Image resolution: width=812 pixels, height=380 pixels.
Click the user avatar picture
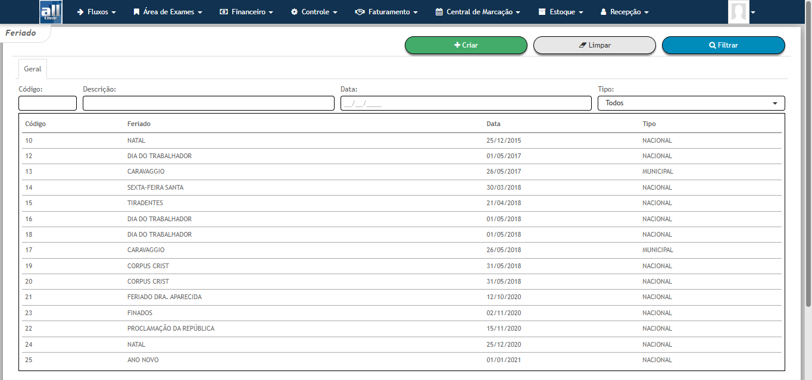pos(738,12)
